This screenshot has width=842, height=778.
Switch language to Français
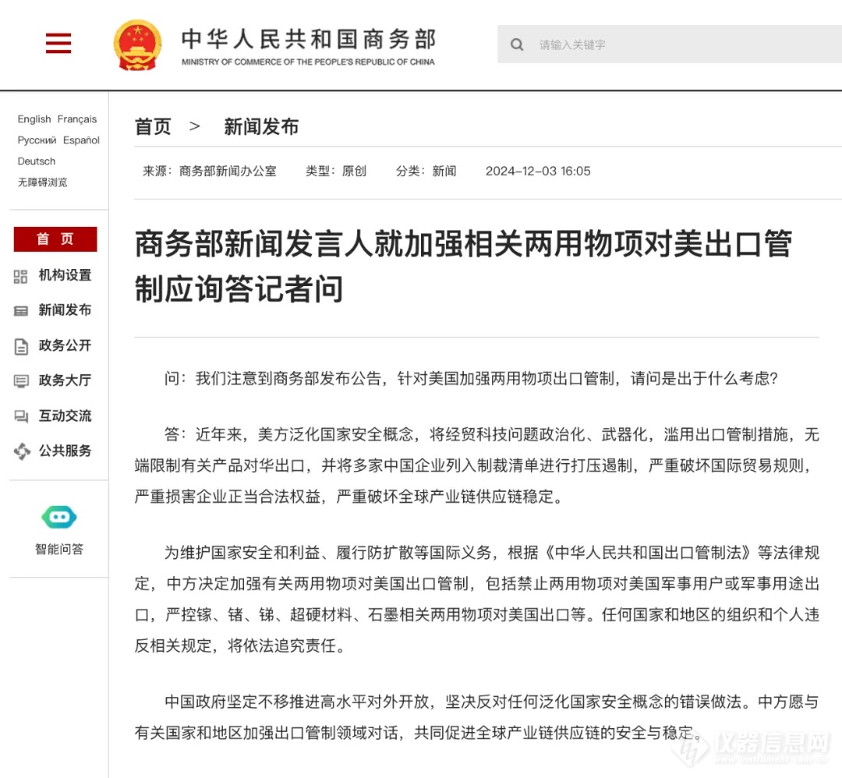coord(77,118)
